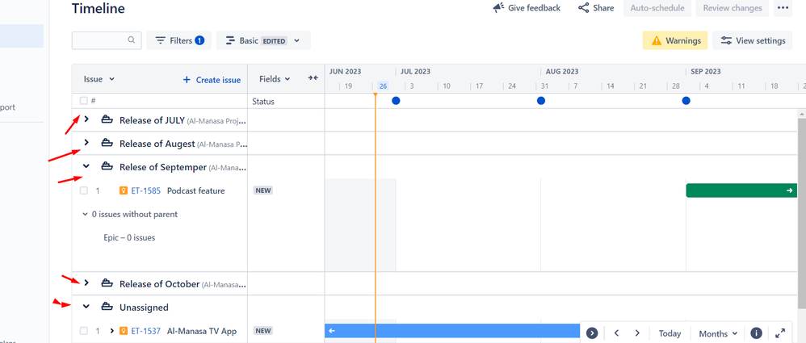Screen dimensions: 806x343
Task: Collapse the 0 issues without parent section
Action: [x=86, y=214]
